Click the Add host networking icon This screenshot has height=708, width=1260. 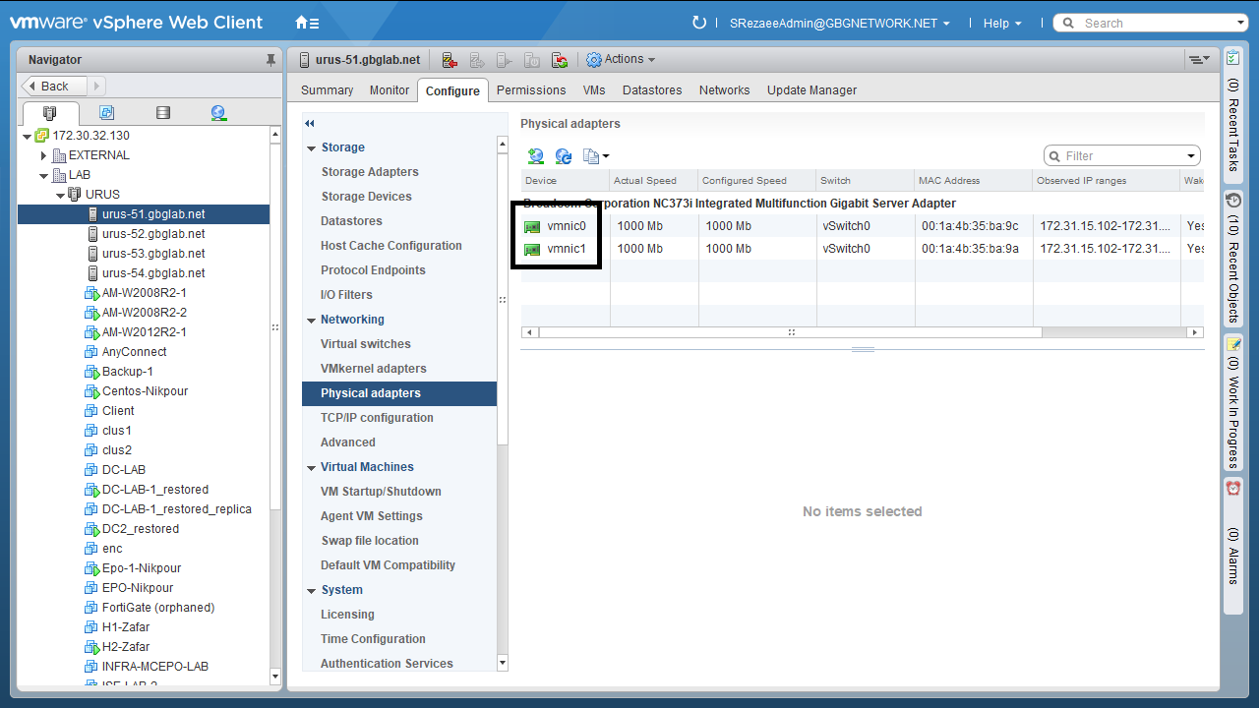coord(535,155)
